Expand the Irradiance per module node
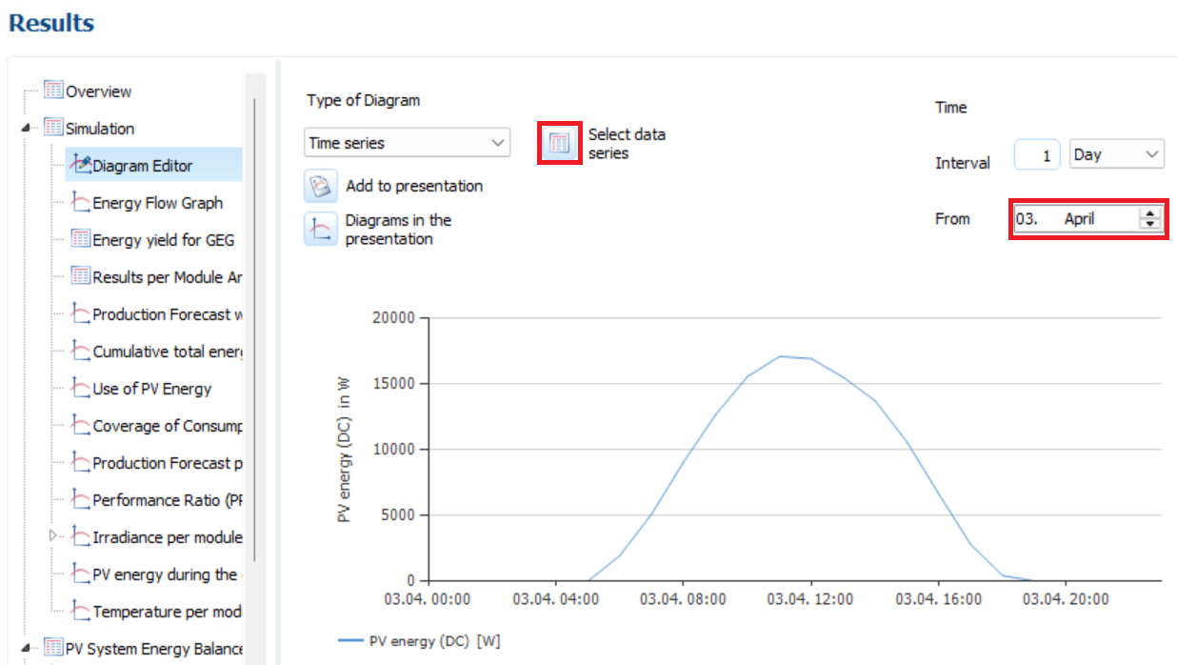The height and width of the screenshot is (665, 1177). [x=53, y=537]
